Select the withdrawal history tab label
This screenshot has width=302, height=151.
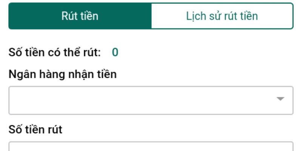(222, 16)
